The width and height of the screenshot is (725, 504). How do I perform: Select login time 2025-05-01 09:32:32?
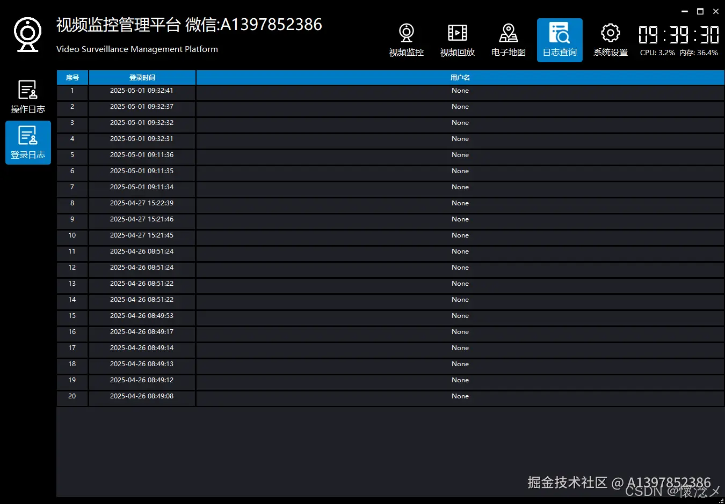tap(142, 123)
